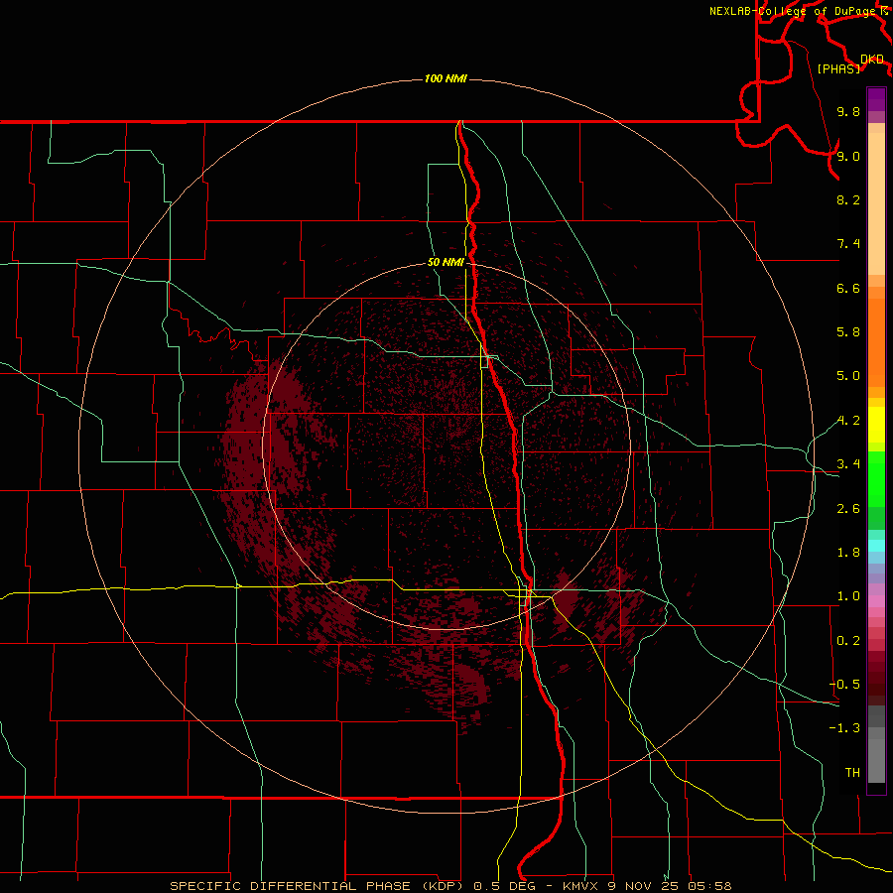Click the 1.0 value on the color scale
Screen dimensions: 893x893
click(848, 596)
